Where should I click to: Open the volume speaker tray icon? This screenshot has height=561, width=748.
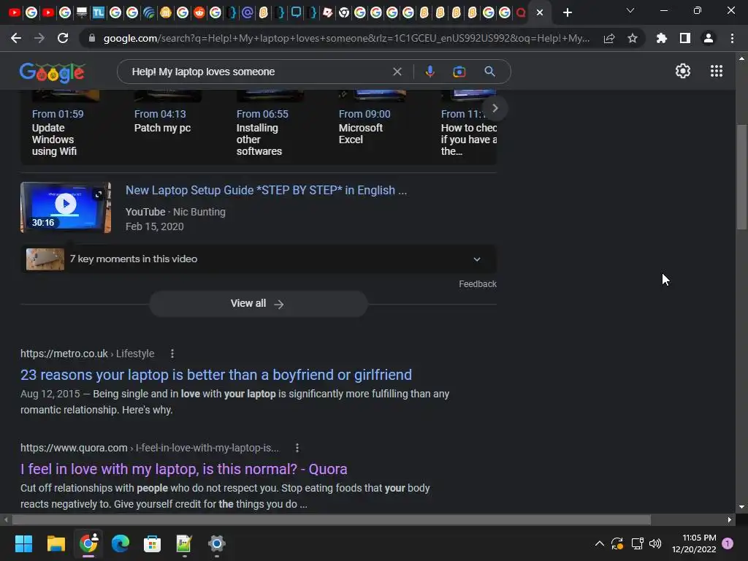(x=655, y=543)
